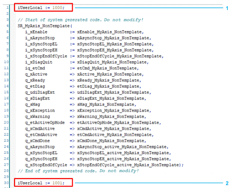Click the callout number 2 label
The height and width of the screenshot is (188, 246).
(x=227, y=183)
